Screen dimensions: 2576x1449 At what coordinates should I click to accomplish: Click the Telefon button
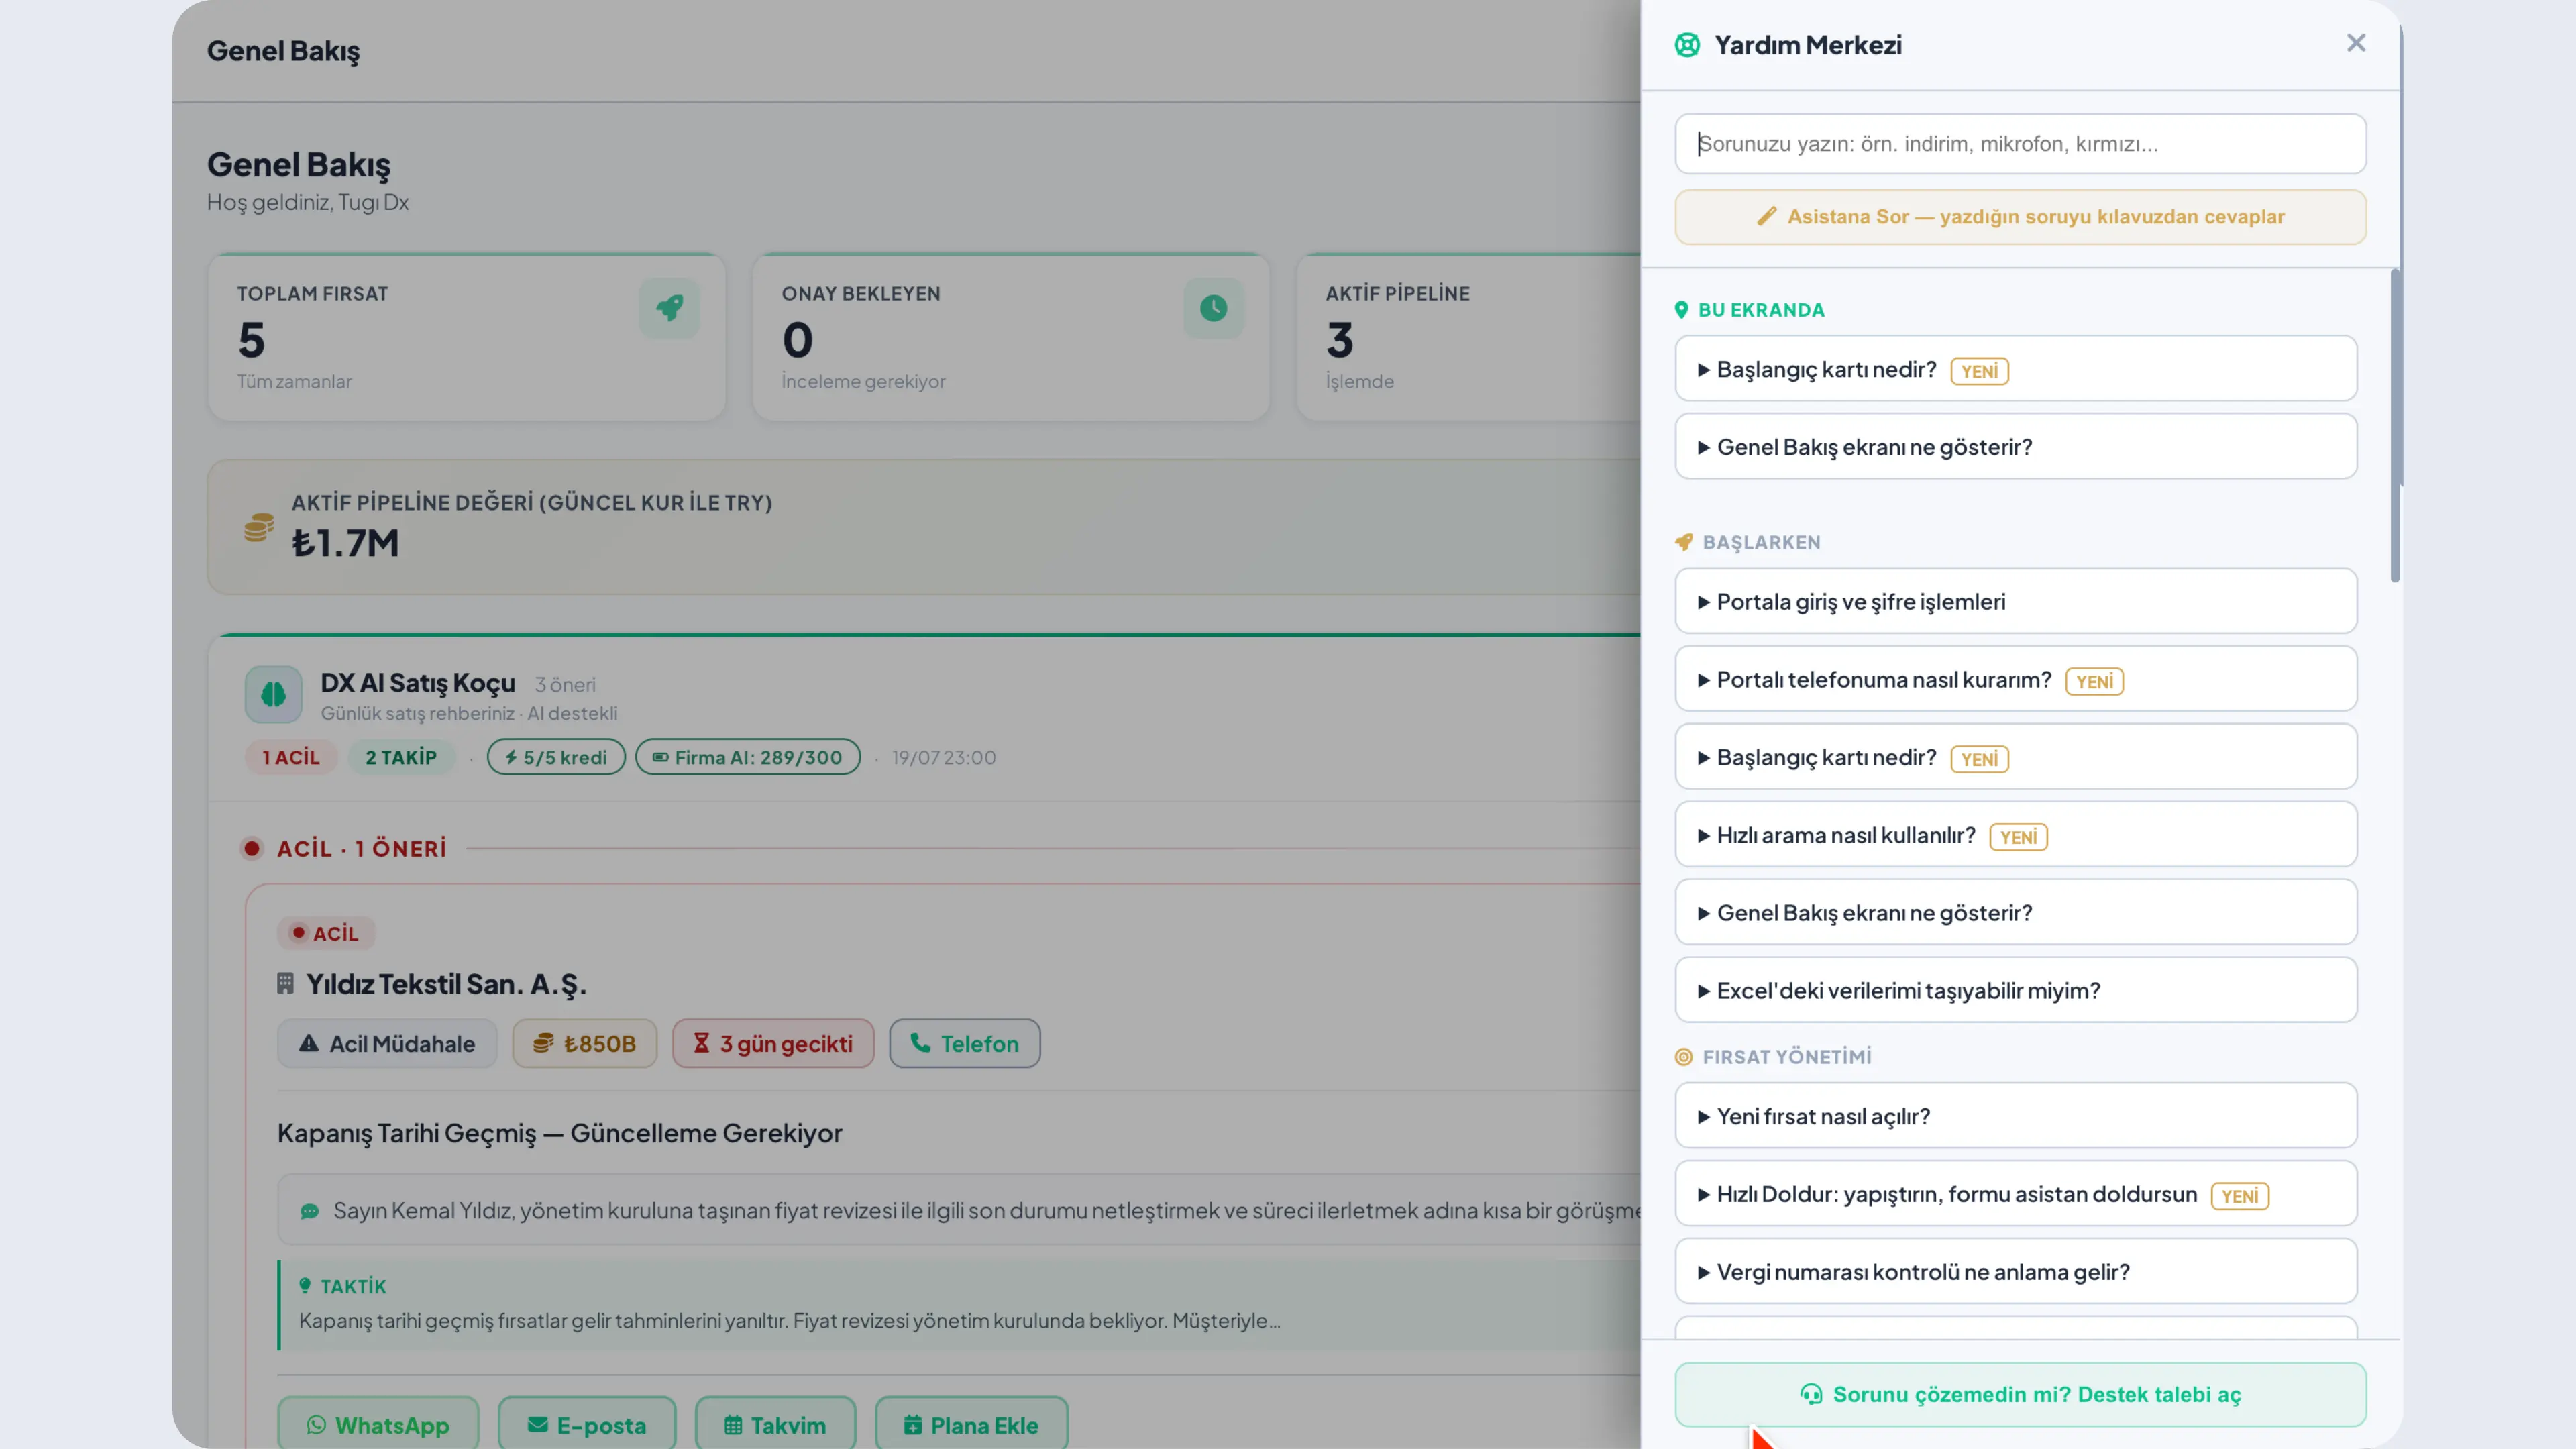[x=965, y=1043]
